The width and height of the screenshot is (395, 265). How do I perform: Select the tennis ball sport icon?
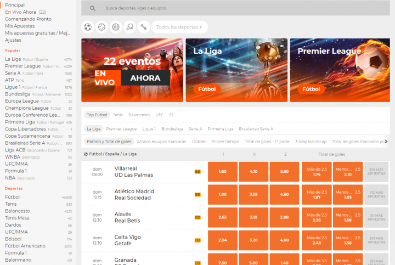click(x=102, y=27)
